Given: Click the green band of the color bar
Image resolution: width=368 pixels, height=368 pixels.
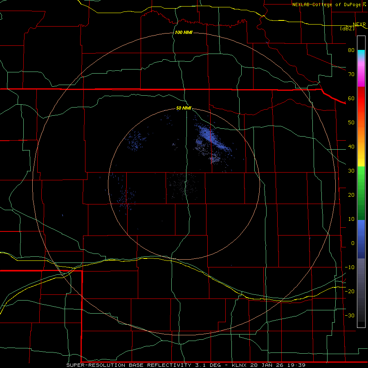Looking at the screenshot, I should coord(361,193).
